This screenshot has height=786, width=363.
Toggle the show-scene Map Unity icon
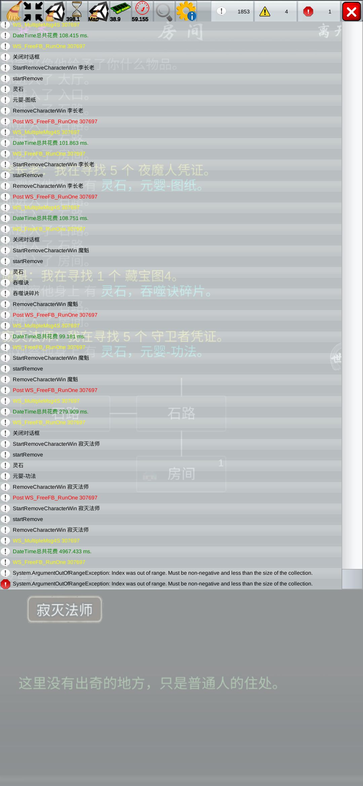(98, 11)
